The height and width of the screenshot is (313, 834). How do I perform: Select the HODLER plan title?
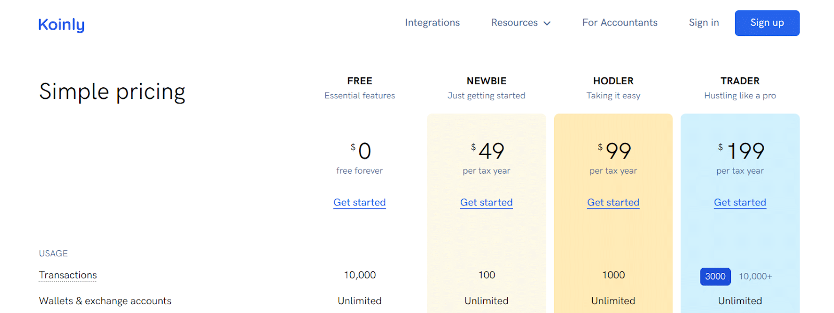[613, 81]
